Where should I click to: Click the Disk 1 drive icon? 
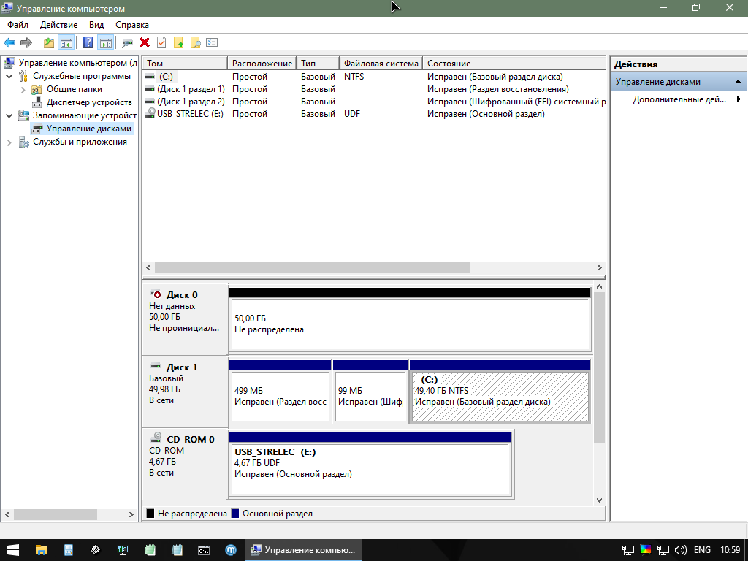(156, 367)
